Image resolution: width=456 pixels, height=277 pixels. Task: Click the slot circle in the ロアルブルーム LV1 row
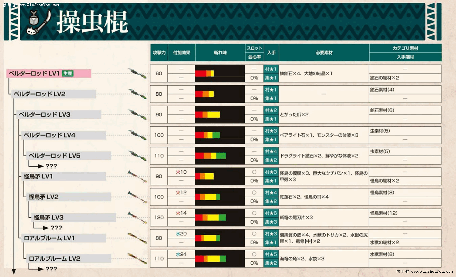click(x=254, y=234)
